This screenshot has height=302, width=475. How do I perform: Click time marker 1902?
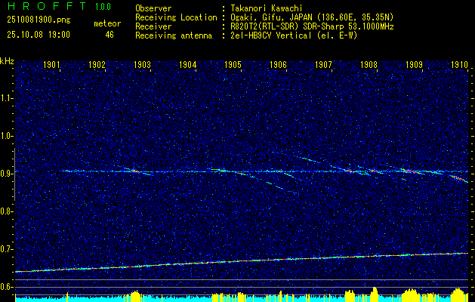click(x=97, y=64)
